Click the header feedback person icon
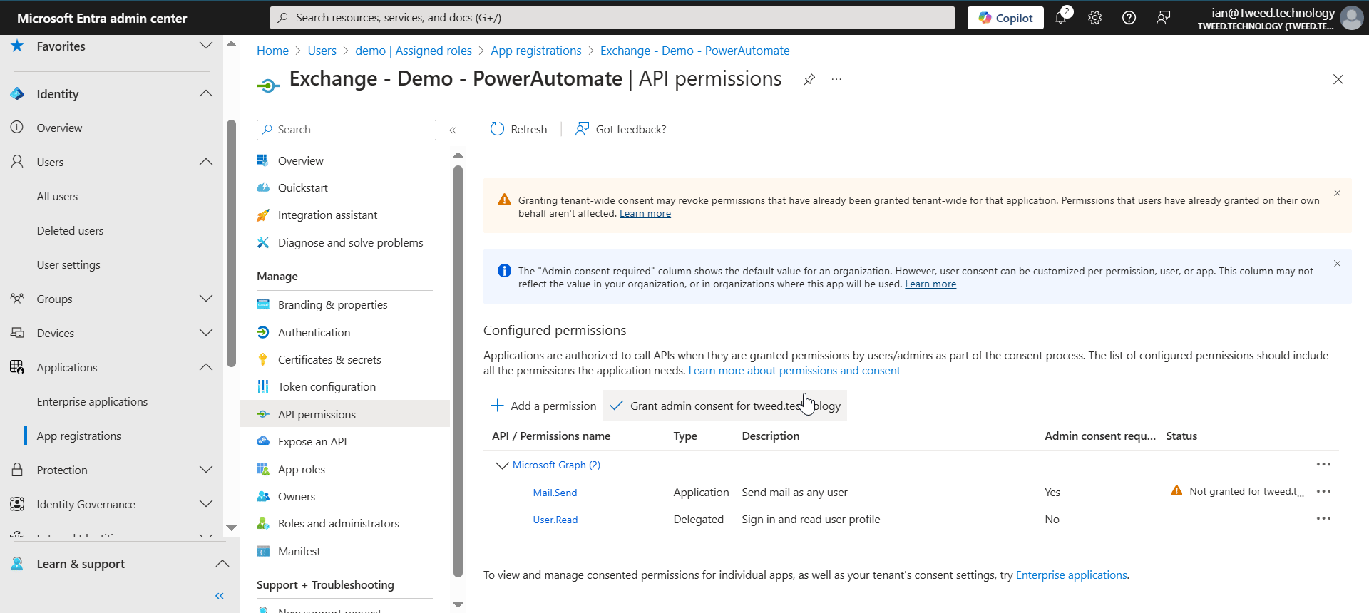Viewport: 1369px width, 613px height. pos(1164,18)
